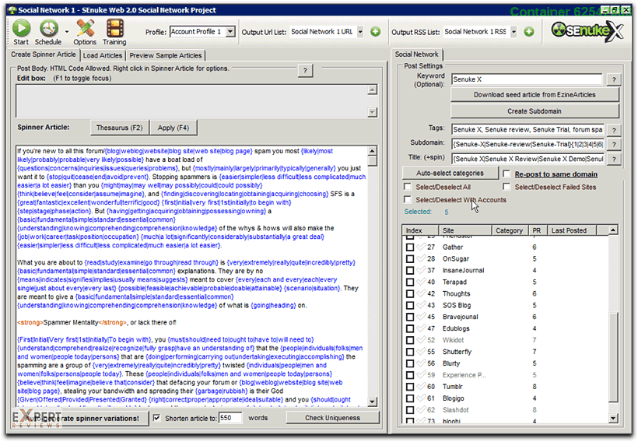Download seed article from EzineArticles

(x=535, y=95)
